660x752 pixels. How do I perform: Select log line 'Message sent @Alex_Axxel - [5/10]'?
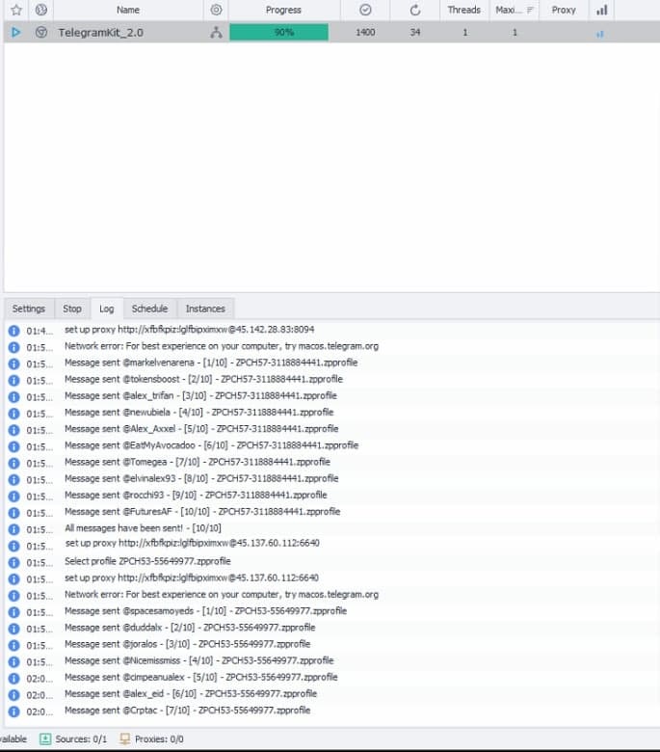201,429
